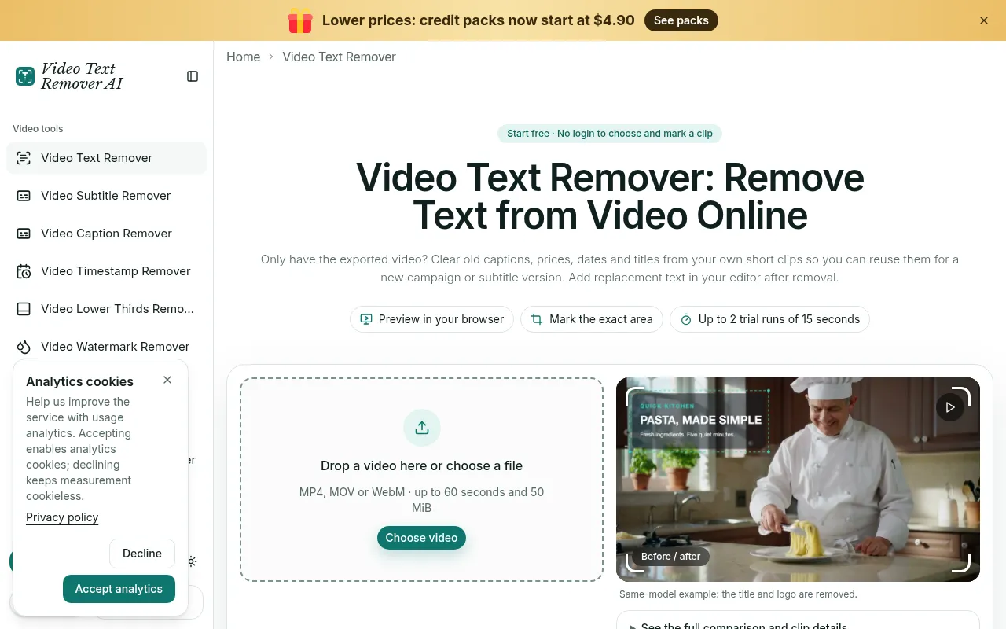Click the Video Watermark Remover droplet icon
The width and height of the screenshot is (1006, 629).
tap(24, 347)
